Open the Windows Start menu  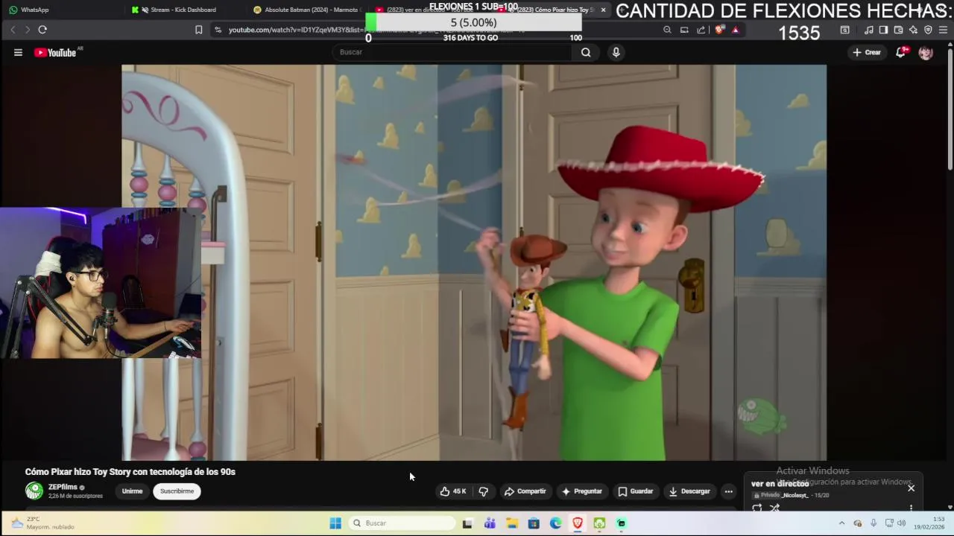point(335,523)
